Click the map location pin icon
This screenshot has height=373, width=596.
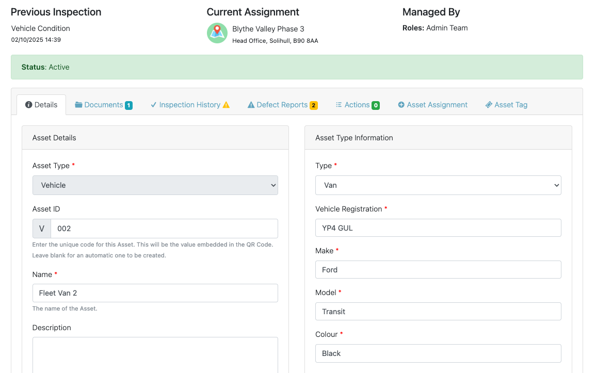pyautogui.click(x=217, y=33)
